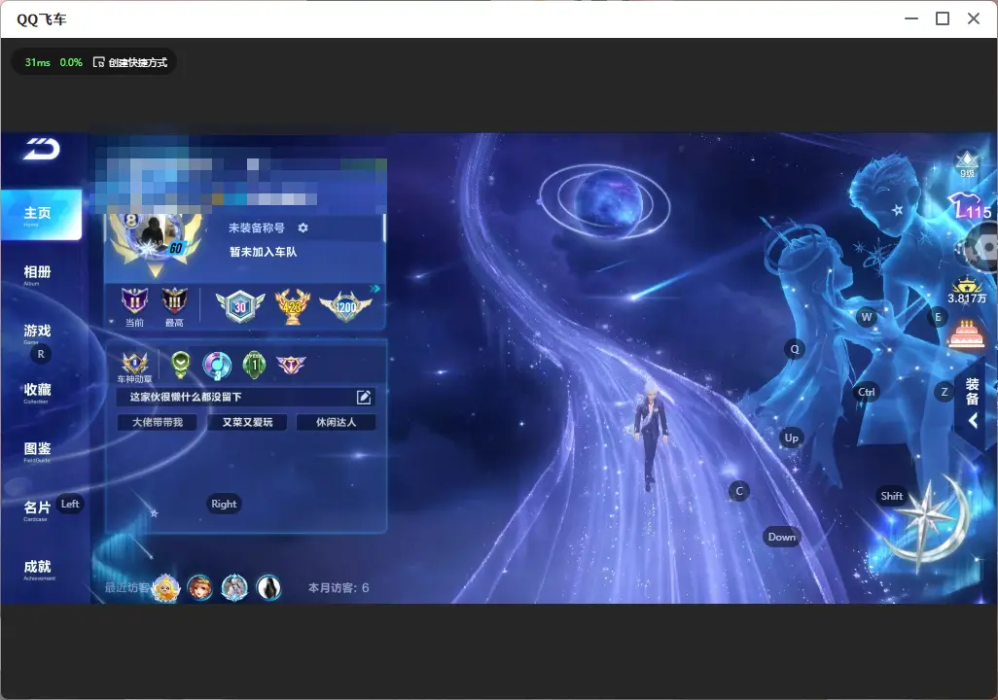Select the 又菜又爱玩 tag
The width and height of the screenshot is (998, 700).
pyautogui.click(x=247, y=422)
